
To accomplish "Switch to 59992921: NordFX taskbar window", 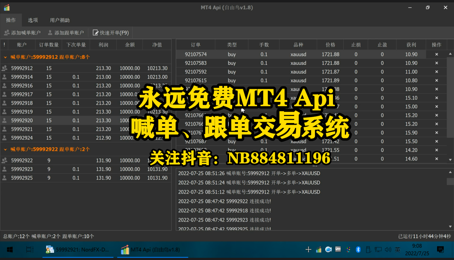I will [78, 250].
